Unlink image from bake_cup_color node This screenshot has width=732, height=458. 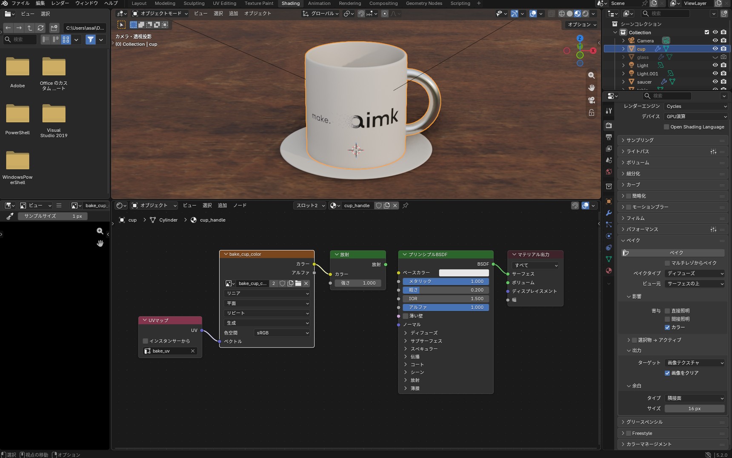click(x=306, y=283)
